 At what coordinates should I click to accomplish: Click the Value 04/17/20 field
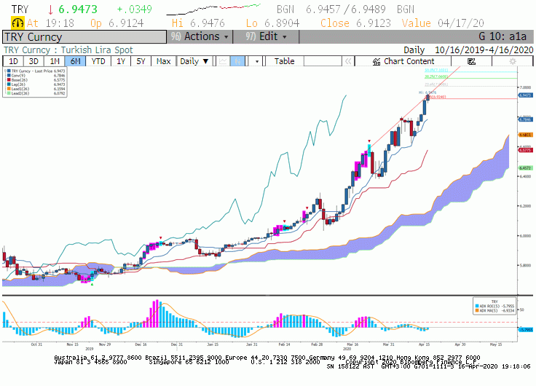(x=443, y=23)
